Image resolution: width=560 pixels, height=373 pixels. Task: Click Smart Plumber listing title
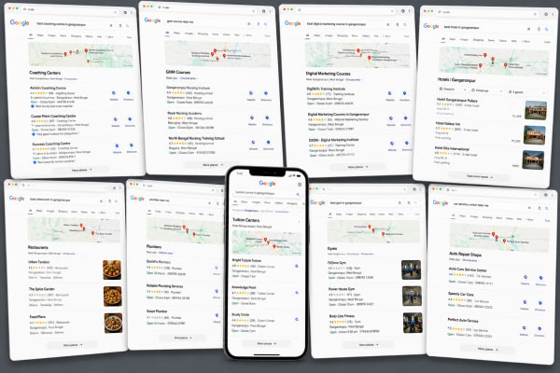point(157,311)
